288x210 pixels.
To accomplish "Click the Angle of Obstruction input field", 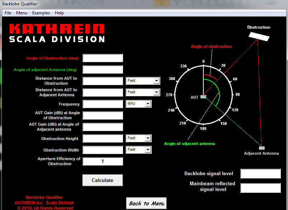I will 103,58.
